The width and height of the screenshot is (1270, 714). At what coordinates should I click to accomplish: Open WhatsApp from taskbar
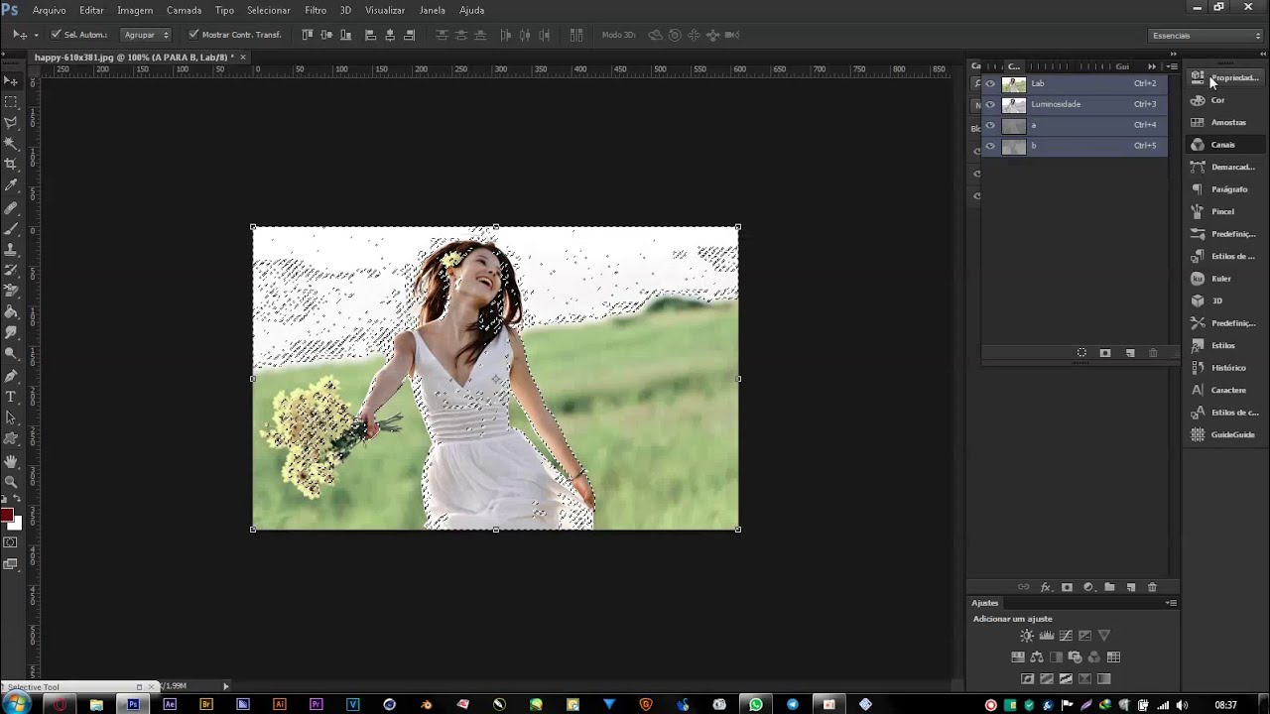[756, 704]
